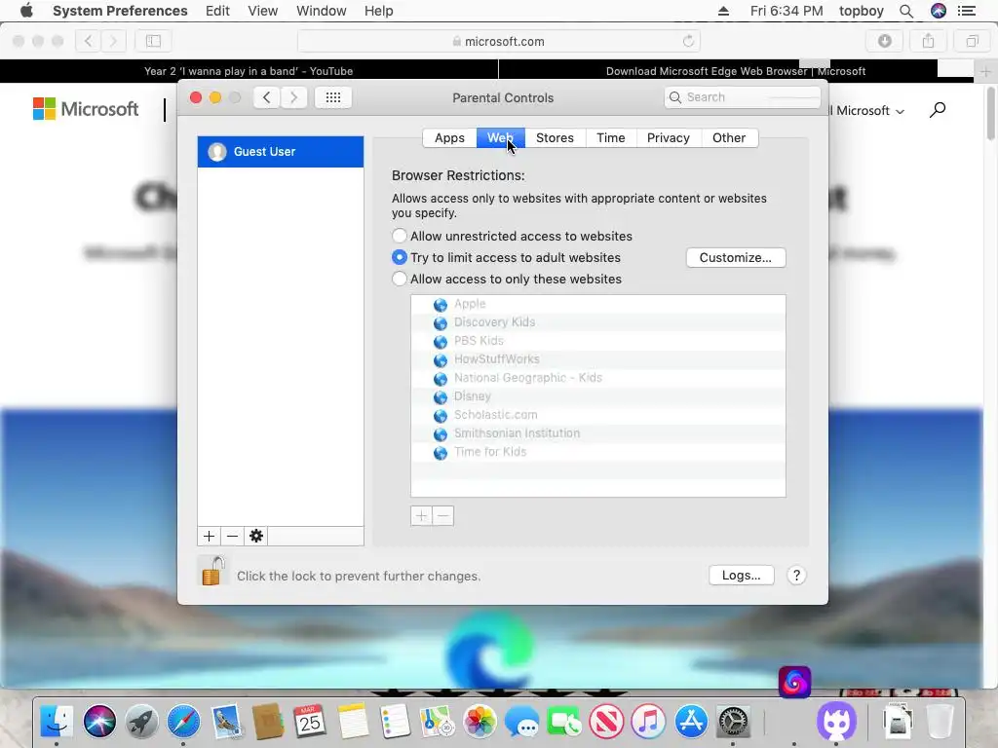Open Launchpad rocket icon in dock
998x748 pixels.
(141, 722)
